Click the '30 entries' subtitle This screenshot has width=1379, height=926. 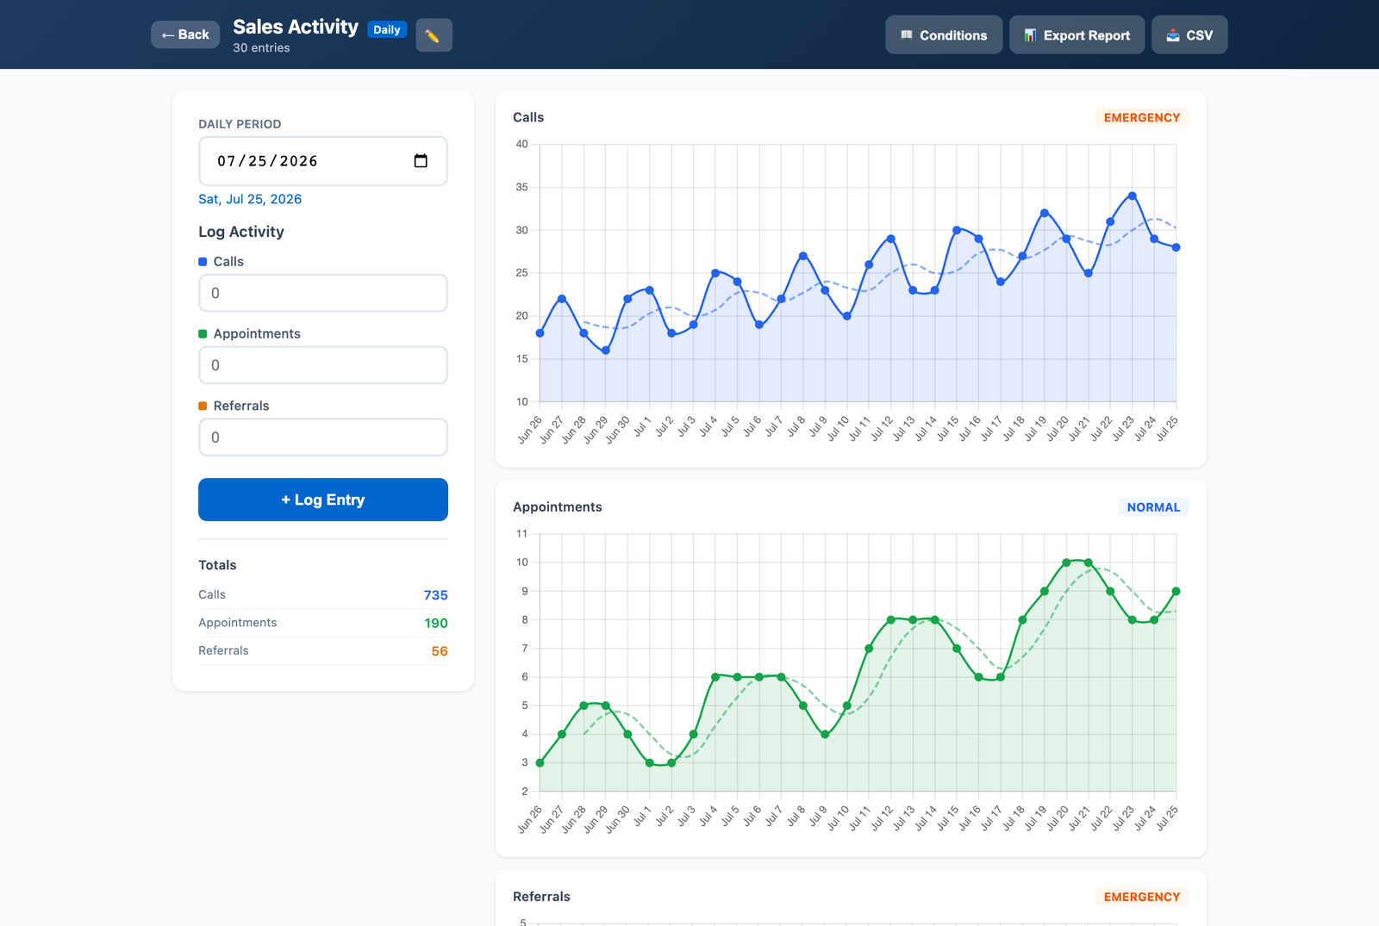(261, 47)
